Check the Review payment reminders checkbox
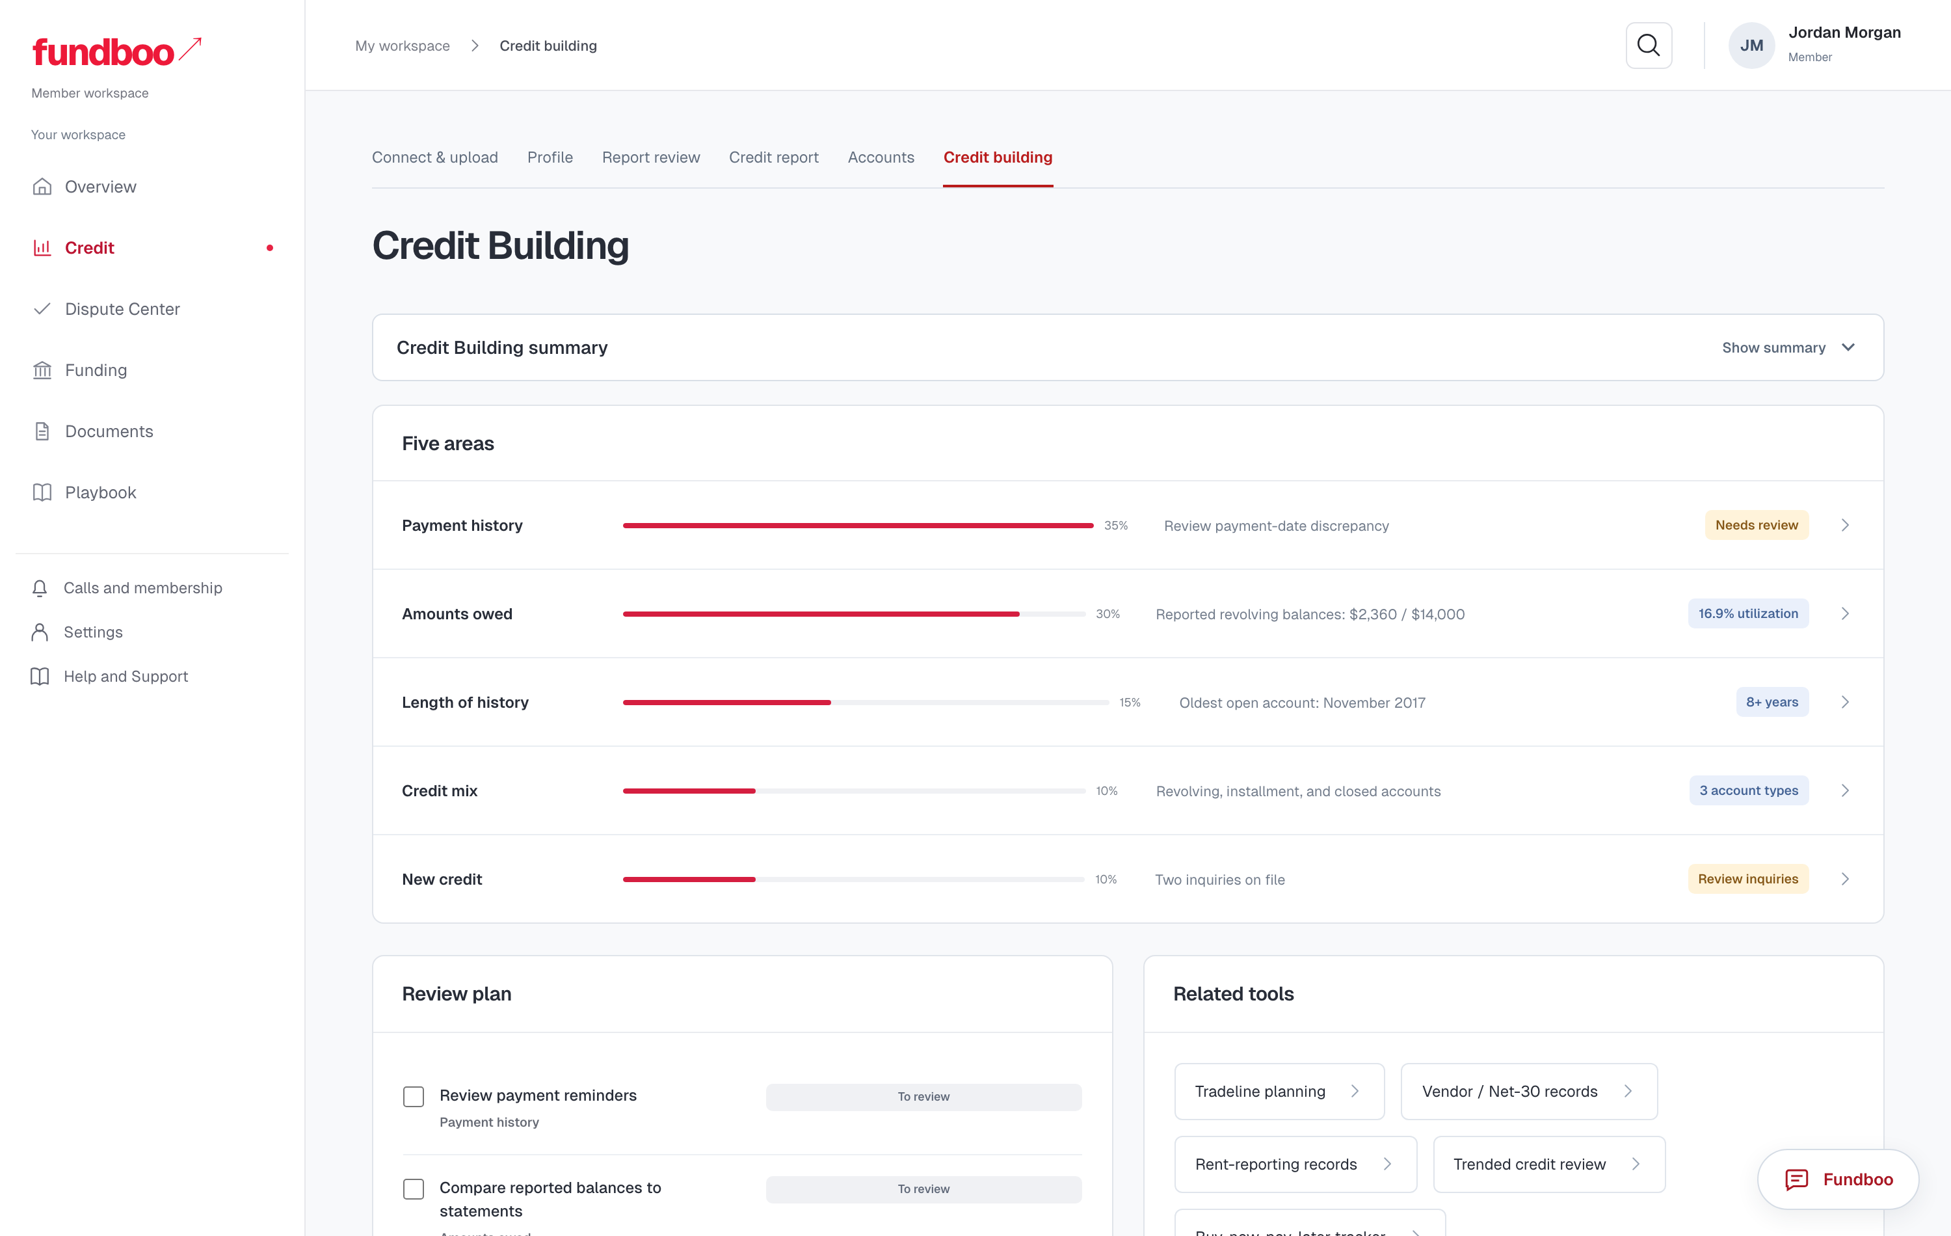 click(x=413, y=1097)
